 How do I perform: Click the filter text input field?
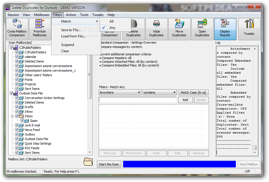(138, 100)
